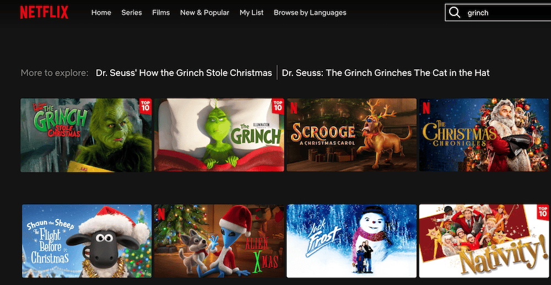This screenshot has height=285, width=551.
Task: Open Dr. Seuss' How the Grinch Stole Christmas link
Action: pyautogui.click(x=184, y=73)
